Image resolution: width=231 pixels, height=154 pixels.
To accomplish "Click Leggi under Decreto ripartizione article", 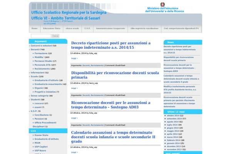I will coord(74,59).
